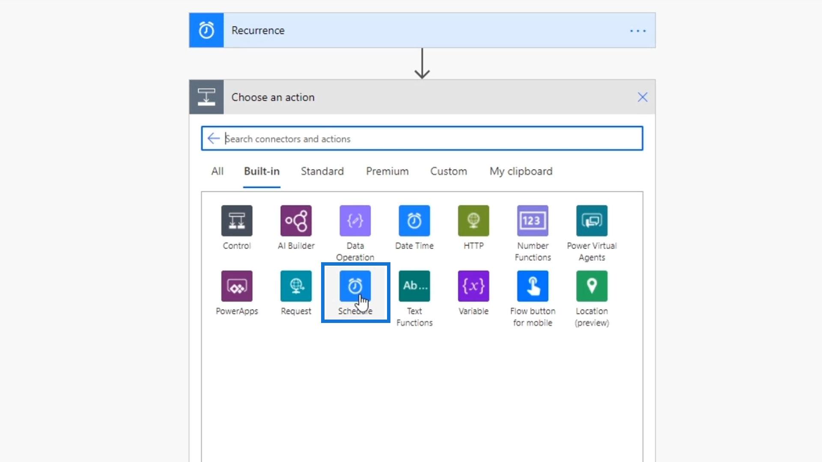Choose Flow button for mobile connector
This screenshot has width=822, height=462.
pos(533,286)
